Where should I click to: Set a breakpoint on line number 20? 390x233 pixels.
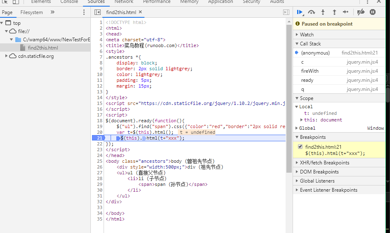click(99, 132)
